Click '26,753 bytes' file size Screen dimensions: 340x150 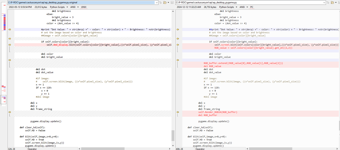pyautogui.click(x=210, y=7)
